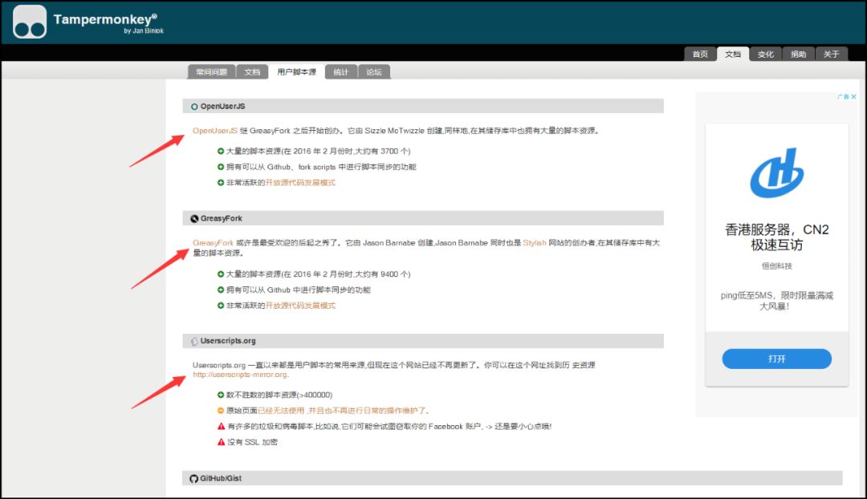Switch to the 论坛 sub-tab
Viewport: 867px width, 499px height.
[374, 72]
